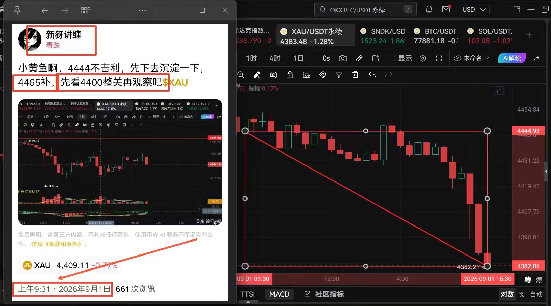The image size is (551, 306).
Task: Switch to the XAU/USDT永续 tab
Action: [315, 36]
